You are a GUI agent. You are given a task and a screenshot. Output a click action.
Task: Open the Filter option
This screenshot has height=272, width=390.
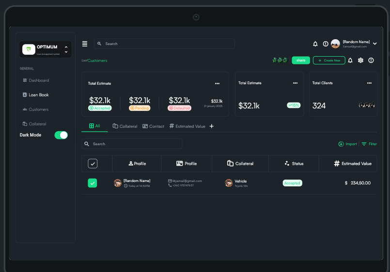click(x=369, y=144)
